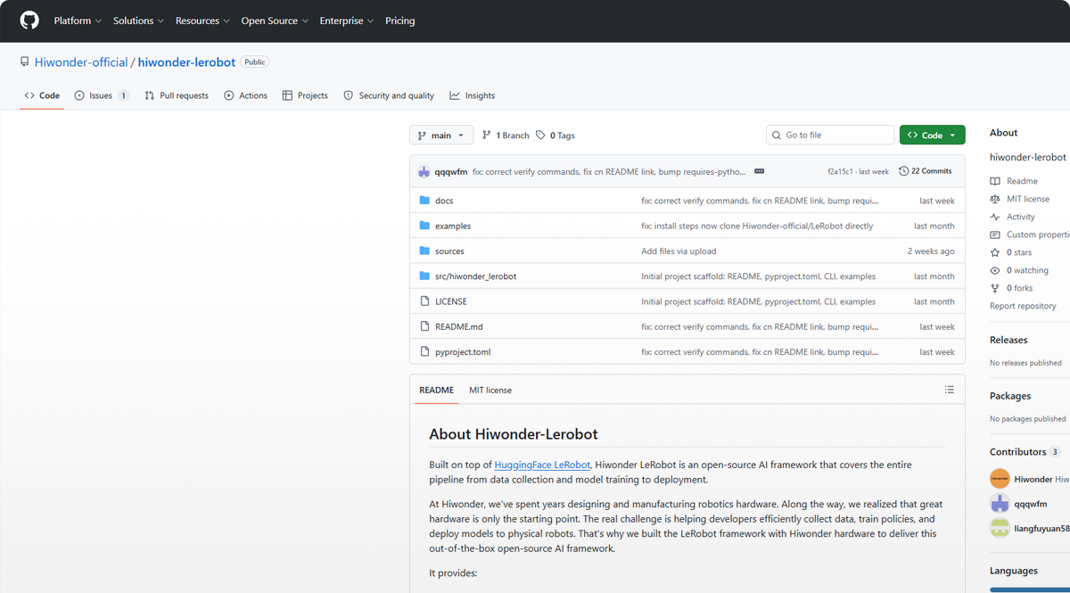Go to the Pricing page

tap(400, 21)
